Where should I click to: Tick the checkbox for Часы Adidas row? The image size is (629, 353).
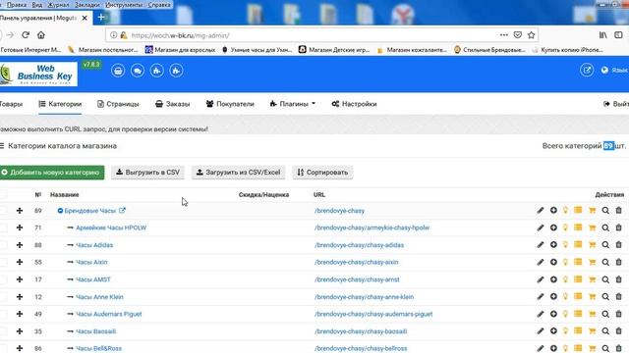coord(3,245)
